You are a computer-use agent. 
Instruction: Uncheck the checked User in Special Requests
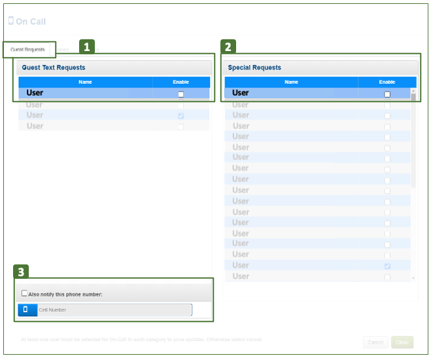point(387,266)
